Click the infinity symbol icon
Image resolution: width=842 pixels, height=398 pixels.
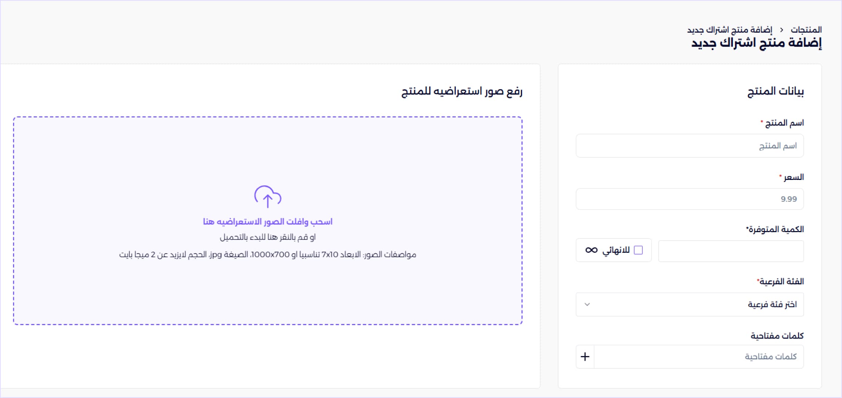coord(591,250)
